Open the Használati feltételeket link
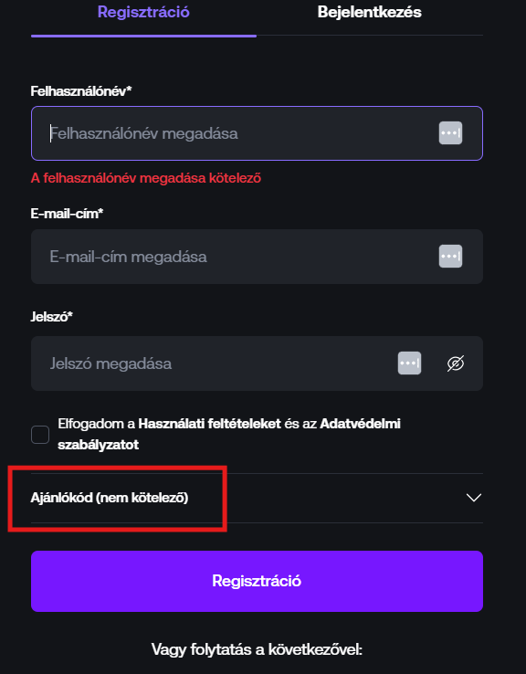The width and height of the screenshot is (526, 674). [x=210, y=424]
